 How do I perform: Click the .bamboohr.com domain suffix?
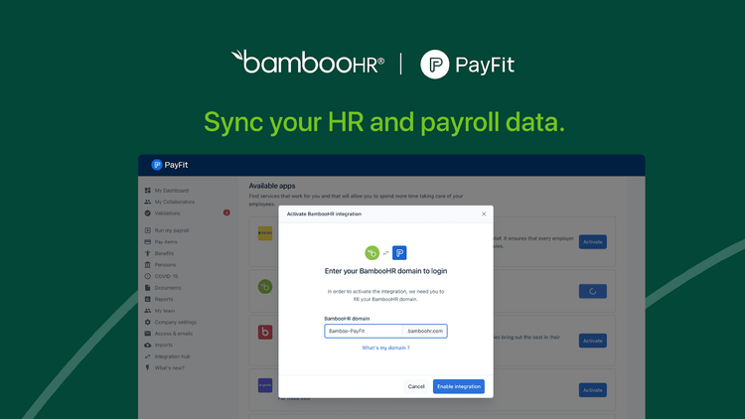pyautogui.click(x=425, y=331)
